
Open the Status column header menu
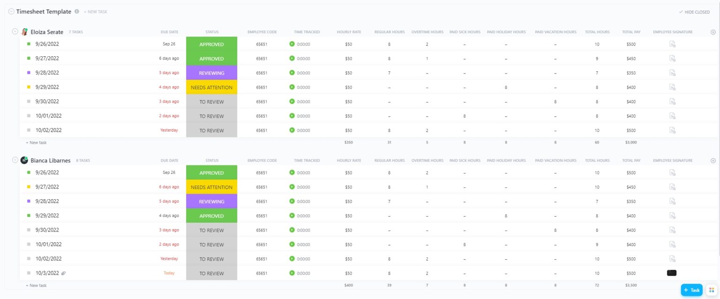[212, 31]
